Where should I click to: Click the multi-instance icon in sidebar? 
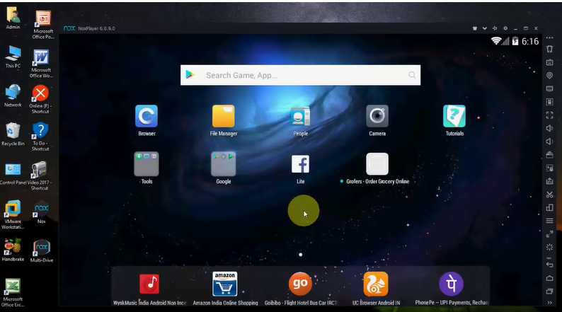click(549, 208)
